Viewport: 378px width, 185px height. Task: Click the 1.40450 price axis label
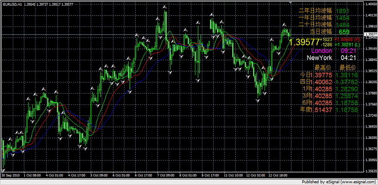point(371,4)
